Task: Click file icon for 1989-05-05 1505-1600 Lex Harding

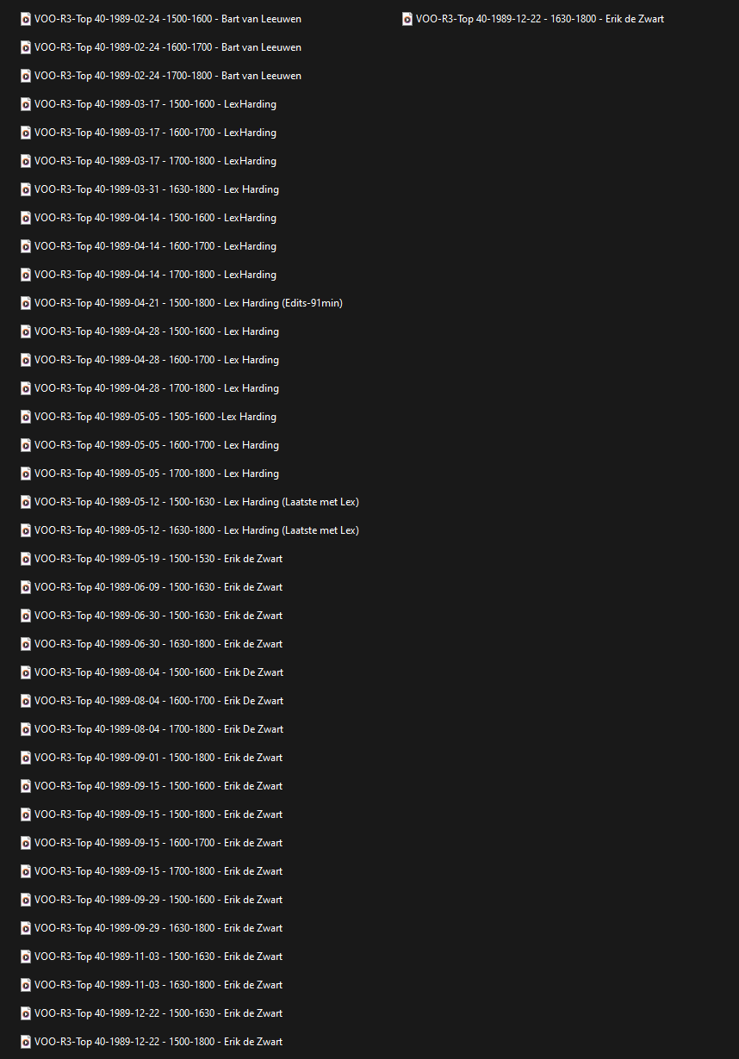Action: [x=26, y=417]
